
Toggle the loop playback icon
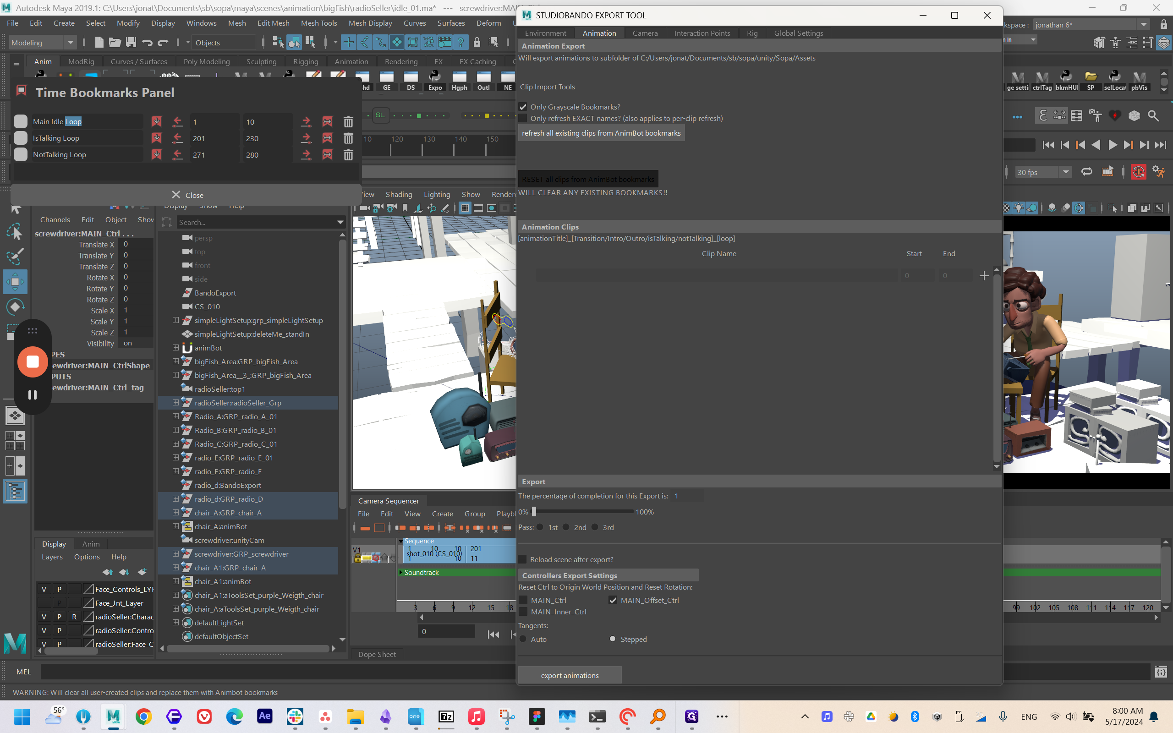click(1087, 172)
